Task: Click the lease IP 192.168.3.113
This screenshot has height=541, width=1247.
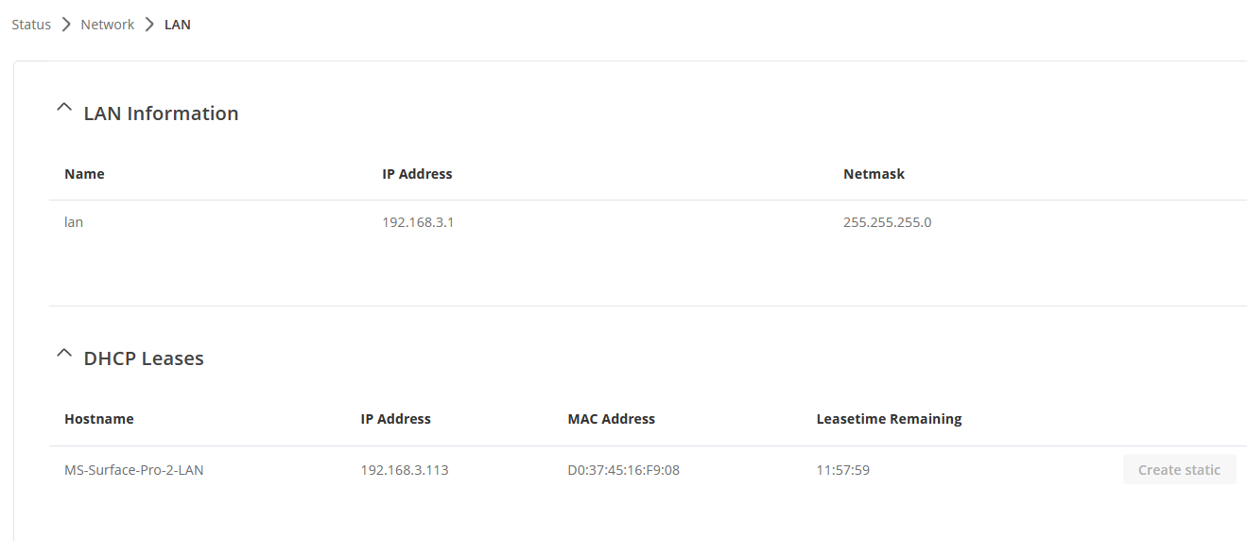Action: click(405, 469)
